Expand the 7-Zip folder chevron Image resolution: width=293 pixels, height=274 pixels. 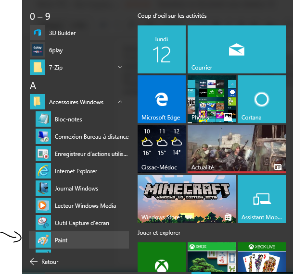click(x=120, y=67)
